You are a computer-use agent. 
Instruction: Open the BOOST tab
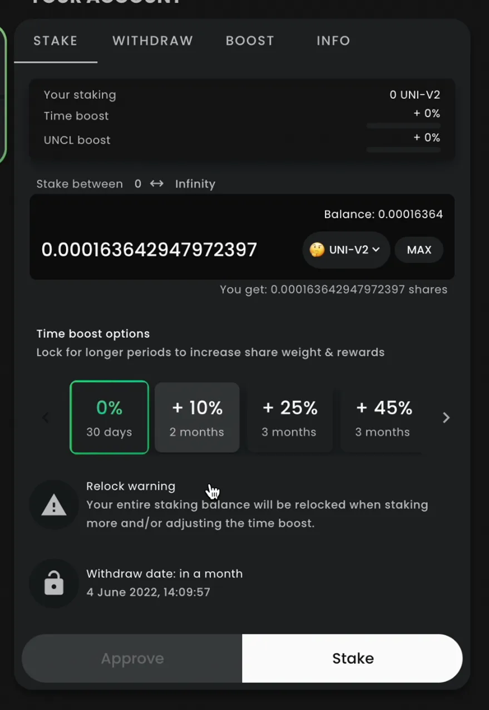(250, 41)
